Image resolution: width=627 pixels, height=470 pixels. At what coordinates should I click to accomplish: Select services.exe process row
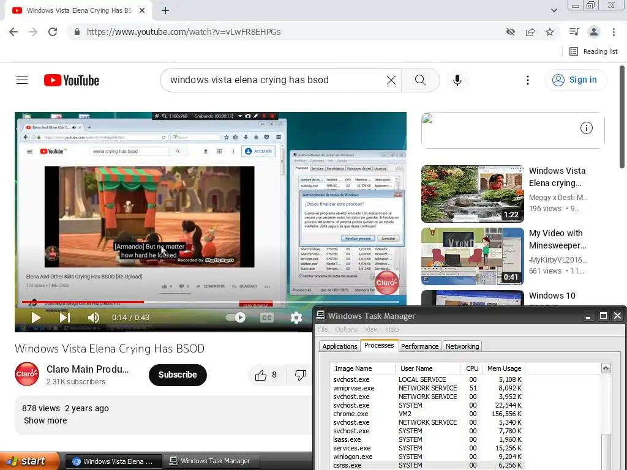(x=427, y=448)
